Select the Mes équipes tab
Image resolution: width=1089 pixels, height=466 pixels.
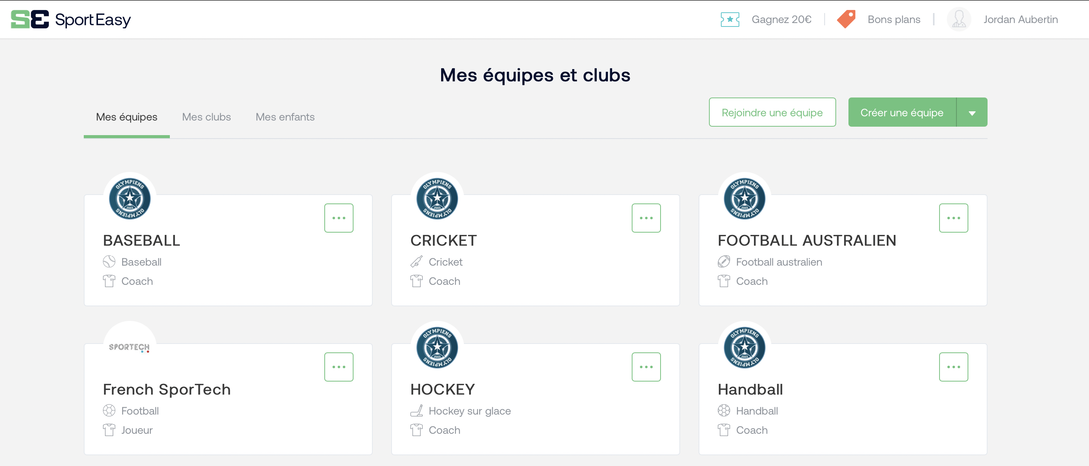point(126,117)
